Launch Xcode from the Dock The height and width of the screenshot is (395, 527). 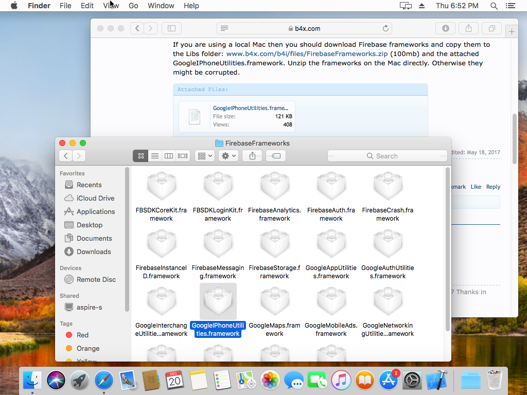(436, 381)
